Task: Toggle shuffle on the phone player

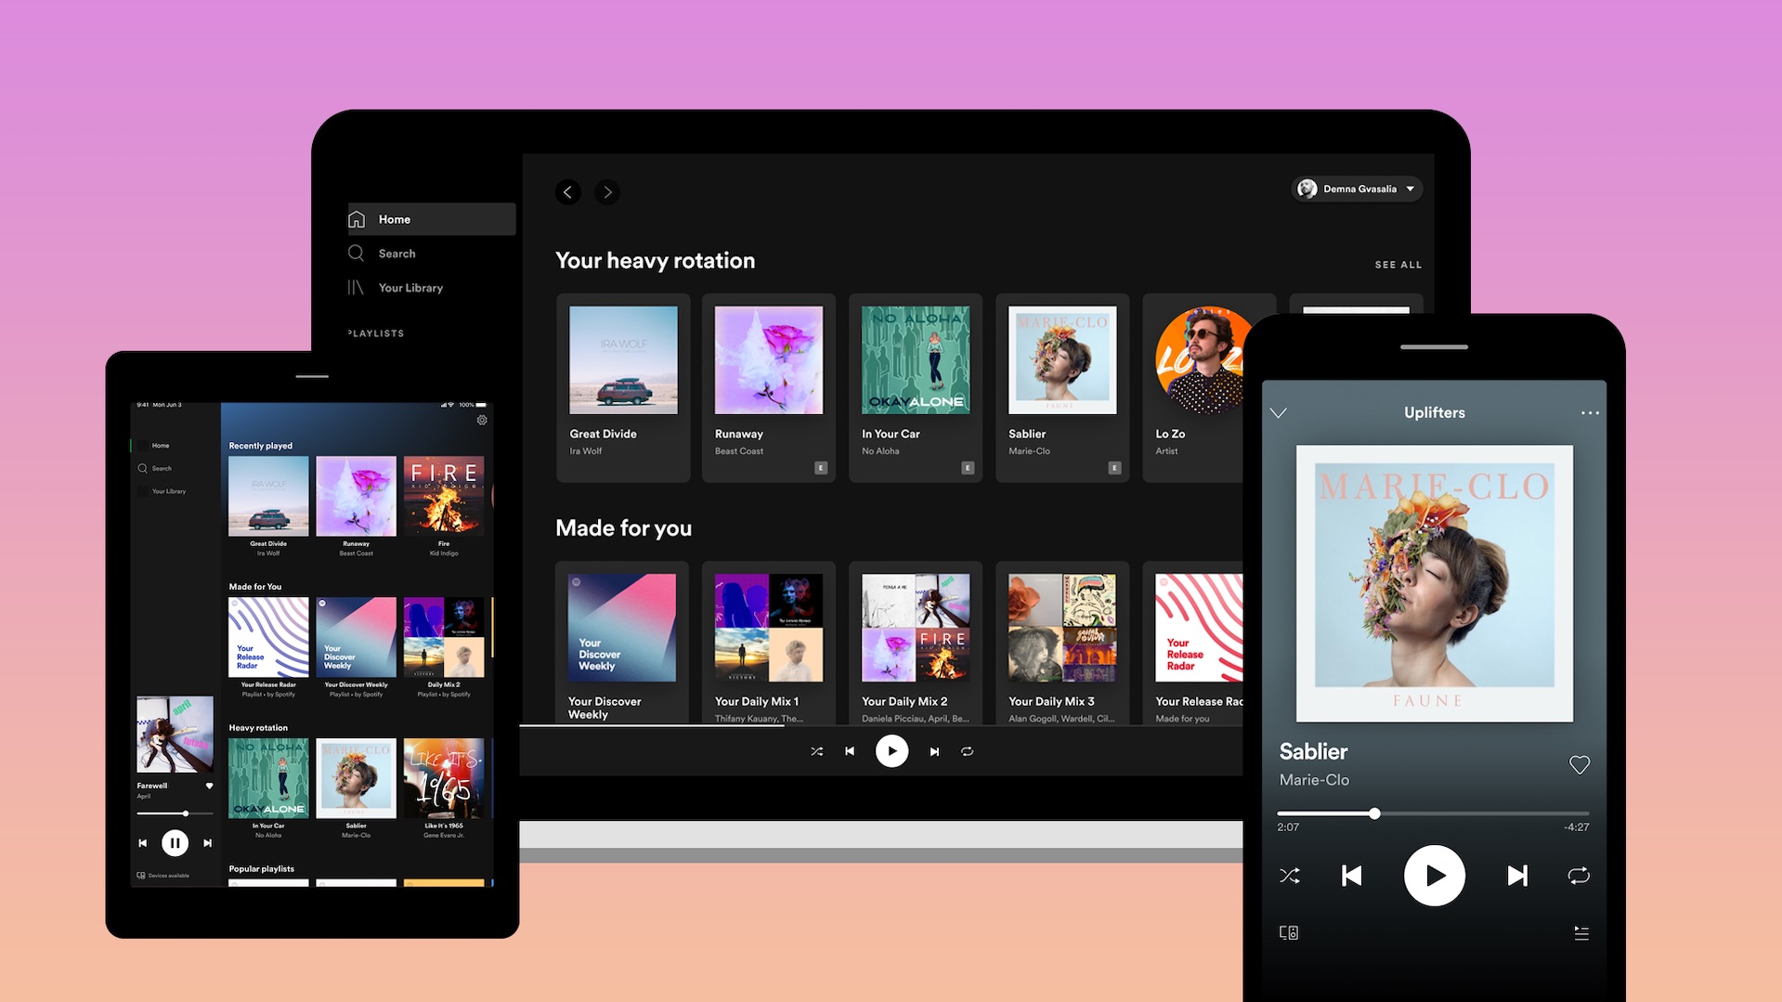Action: click(x=1290, y=876)
